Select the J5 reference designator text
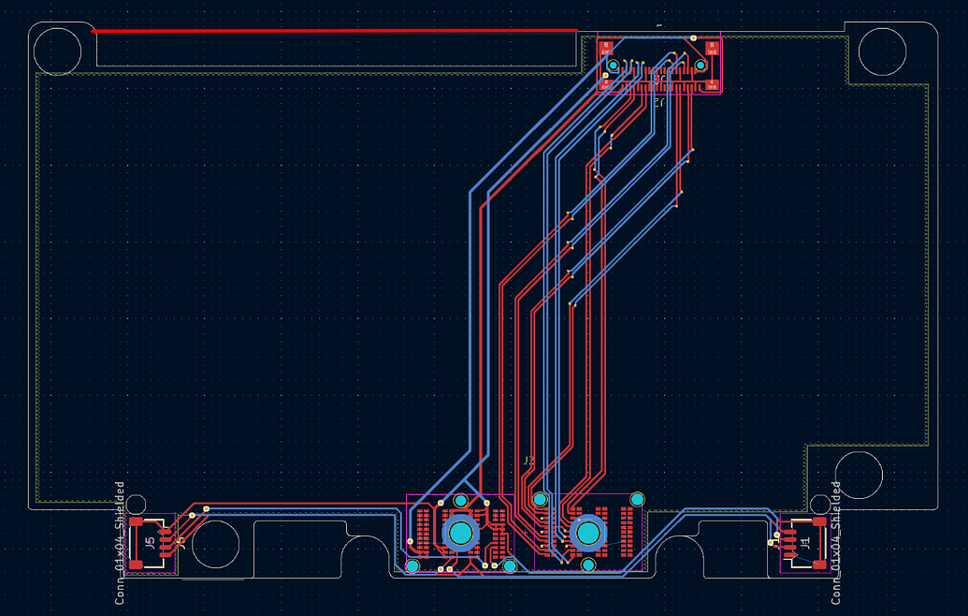 pyautogui.click(x=148, y=541)
